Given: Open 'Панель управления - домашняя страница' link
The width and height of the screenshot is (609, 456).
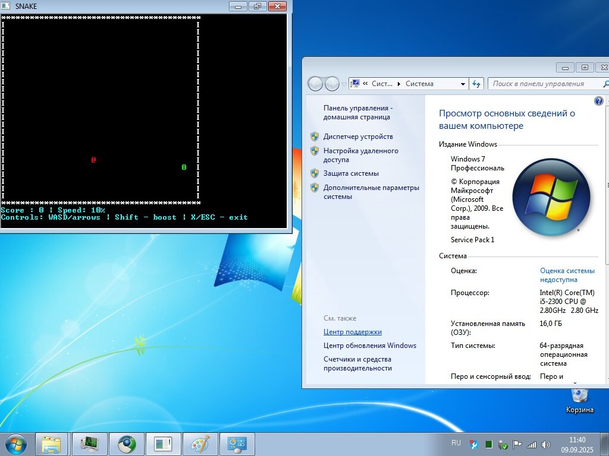Looking at the screenshot, I should 358,112.
